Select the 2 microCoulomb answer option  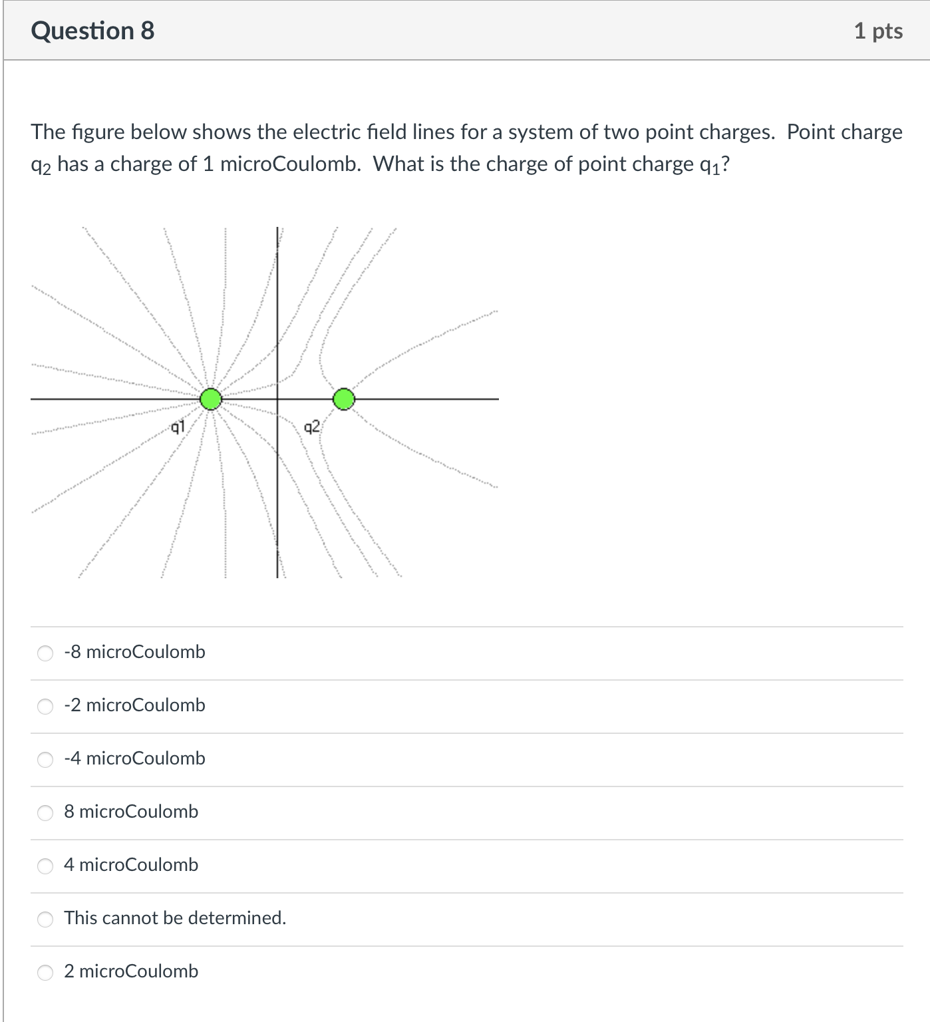[45, 972]
